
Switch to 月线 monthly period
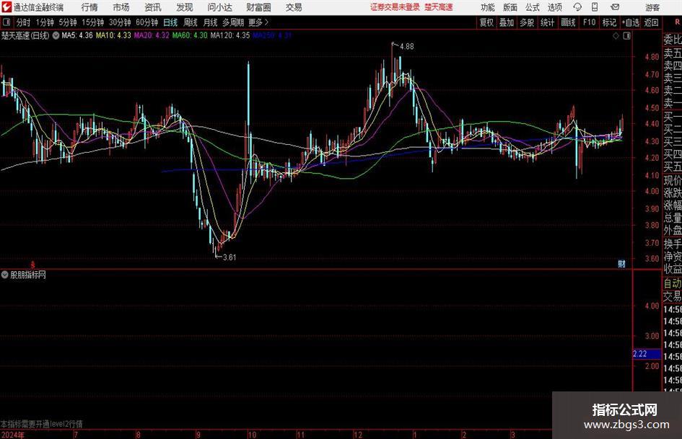point(210,22)
